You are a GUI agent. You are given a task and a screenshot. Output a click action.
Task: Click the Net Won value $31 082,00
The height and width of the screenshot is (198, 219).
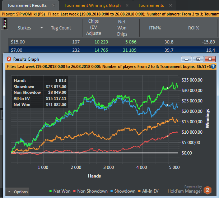click(x=56, y=105)
